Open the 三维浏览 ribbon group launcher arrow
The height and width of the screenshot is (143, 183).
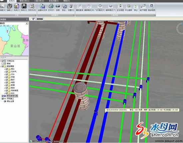point(155,15)
